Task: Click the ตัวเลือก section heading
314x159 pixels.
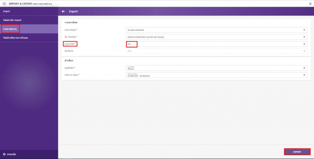Action: click(69, 60)
